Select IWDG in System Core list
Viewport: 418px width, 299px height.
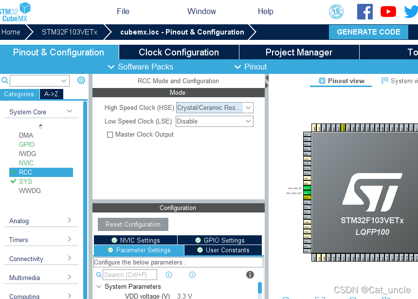(27, 154)
